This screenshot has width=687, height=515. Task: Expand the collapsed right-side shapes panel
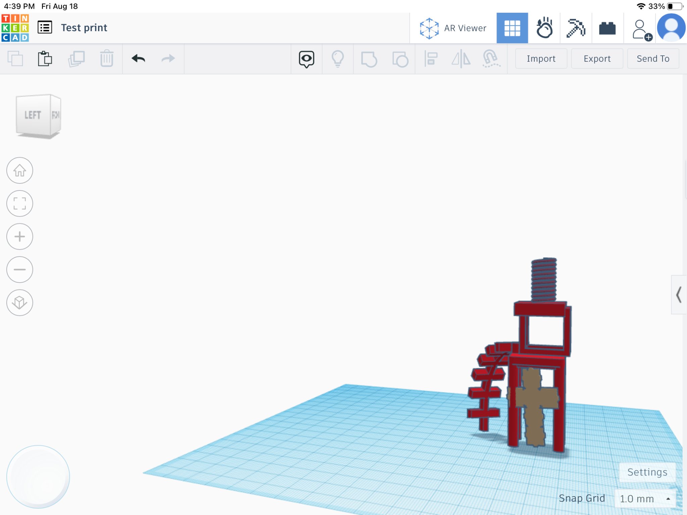[x=679, y=296]
